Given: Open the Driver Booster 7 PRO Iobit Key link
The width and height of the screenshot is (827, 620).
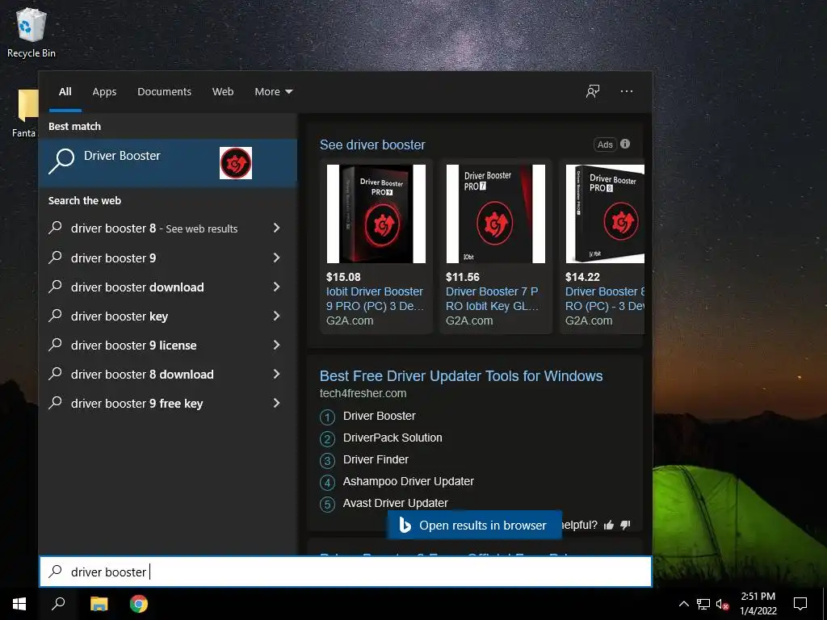Looking at the screenshot, I should point(492,299).
